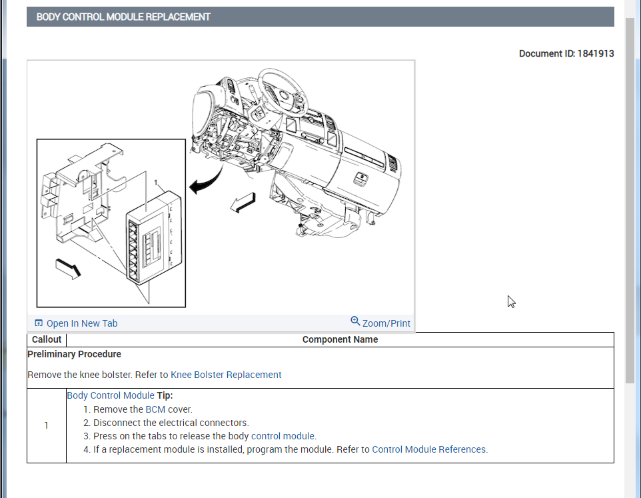
Task: Open the diagram in a new tab link
Action: point(82,323)
